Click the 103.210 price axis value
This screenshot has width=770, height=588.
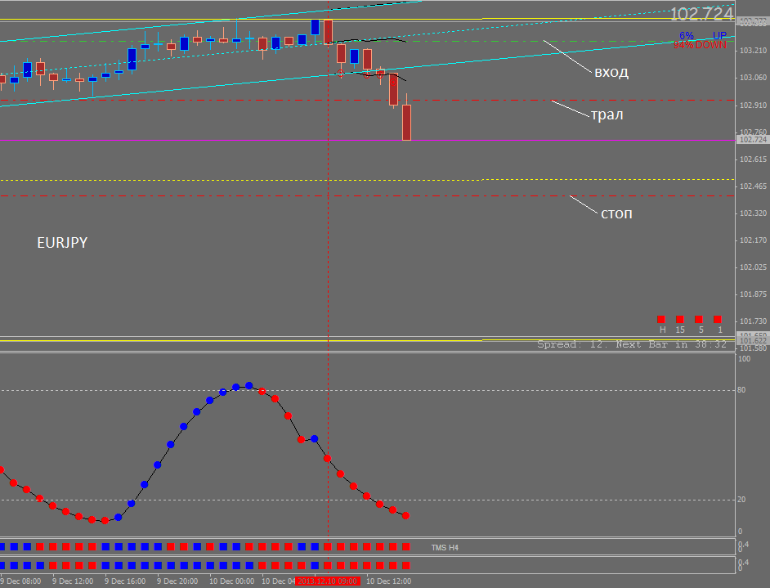pyautogui.click(x=754, y=51)
